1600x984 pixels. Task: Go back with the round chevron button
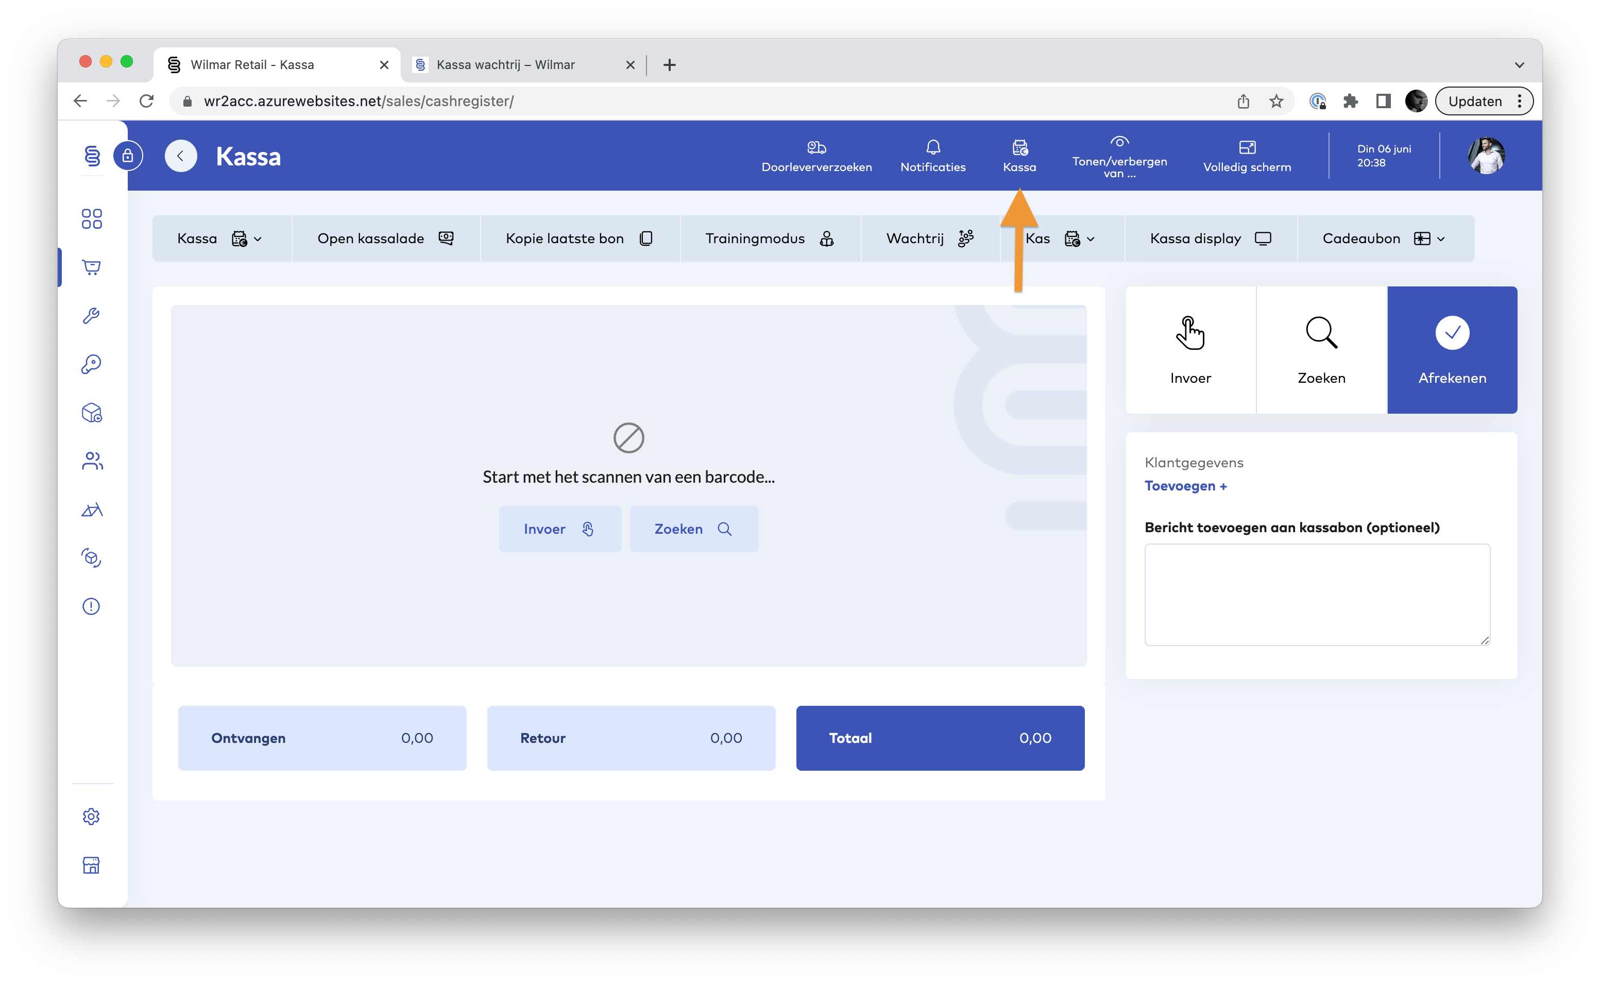pyautogui.click(x=181, y=156)
